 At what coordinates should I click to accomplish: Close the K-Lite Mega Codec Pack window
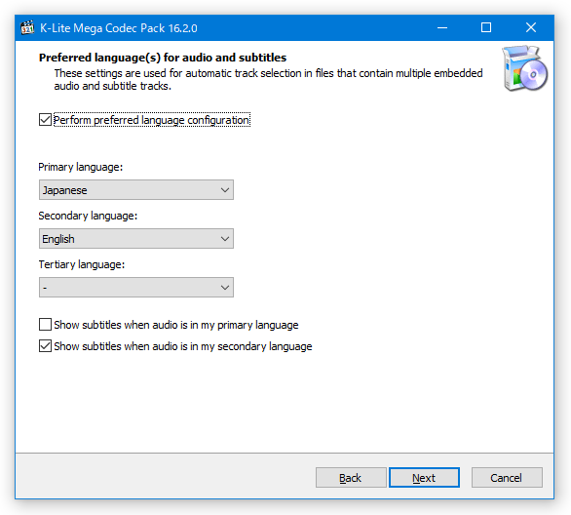(x=531, y=27)
